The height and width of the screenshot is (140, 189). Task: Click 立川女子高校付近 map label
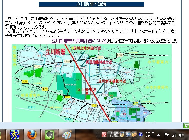pos(112,81)
